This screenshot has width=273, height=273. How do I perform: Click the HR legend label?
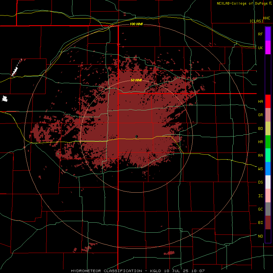pos(260,142)
